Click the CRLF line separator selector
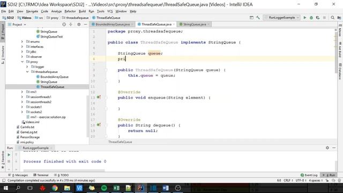The height and width of the screenshot is (193, 343). coord(288,181)
